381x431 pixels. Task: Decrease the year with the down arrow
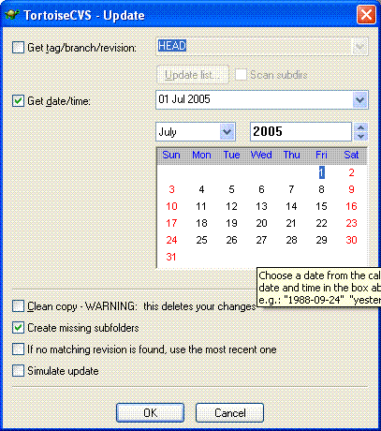tap(361, 136)
